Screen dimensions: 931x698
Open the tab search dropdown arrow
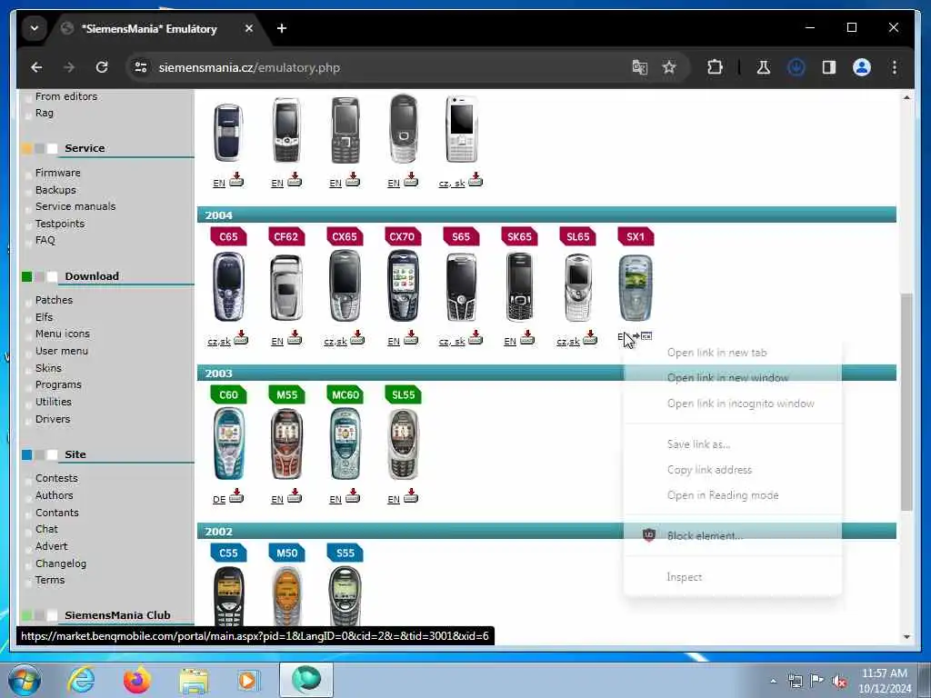point(35,28)
